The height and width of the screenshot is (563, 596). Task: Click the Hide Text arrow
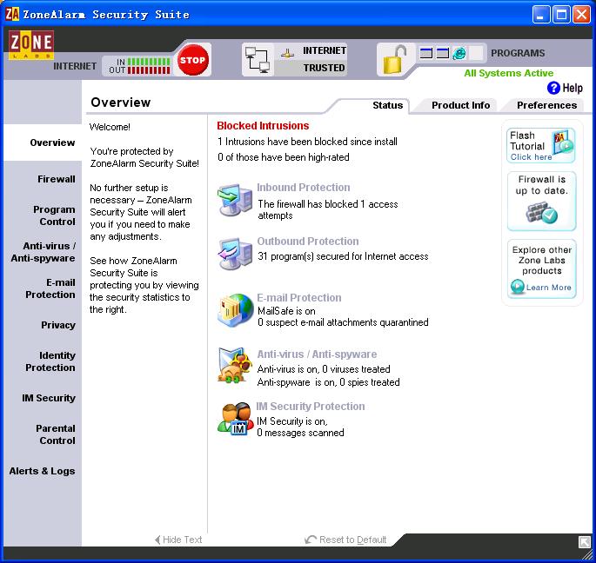pyautogui.click(x=157, y=540)
